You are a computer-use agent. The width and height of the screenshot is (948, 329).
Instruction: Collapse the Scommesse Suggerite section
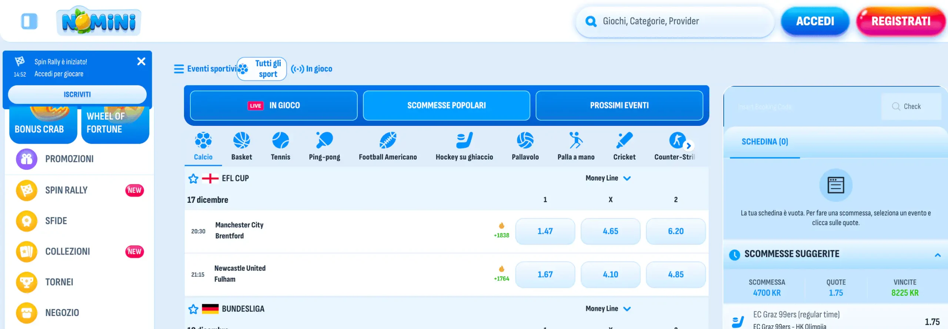938,255
